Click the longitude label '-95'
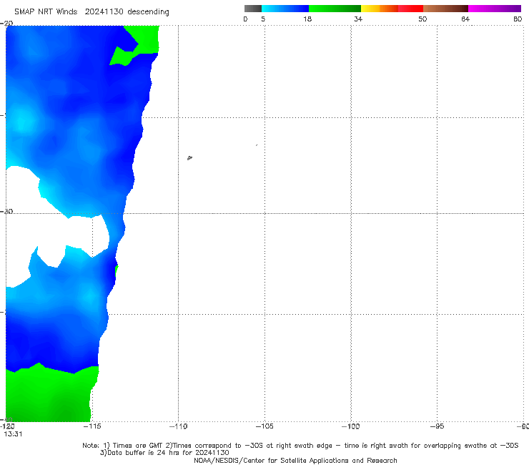The width and height of the screenshot is (529, 465). [x=437, y=426]
